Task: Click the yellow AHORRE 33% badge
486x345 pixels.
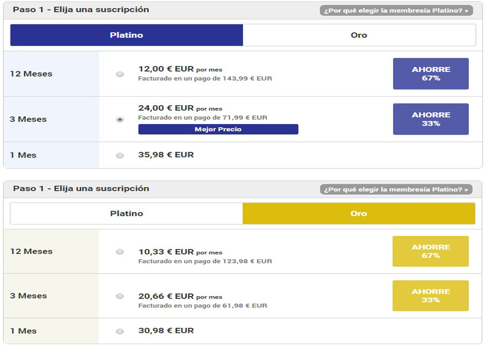Action: point(430,296)
